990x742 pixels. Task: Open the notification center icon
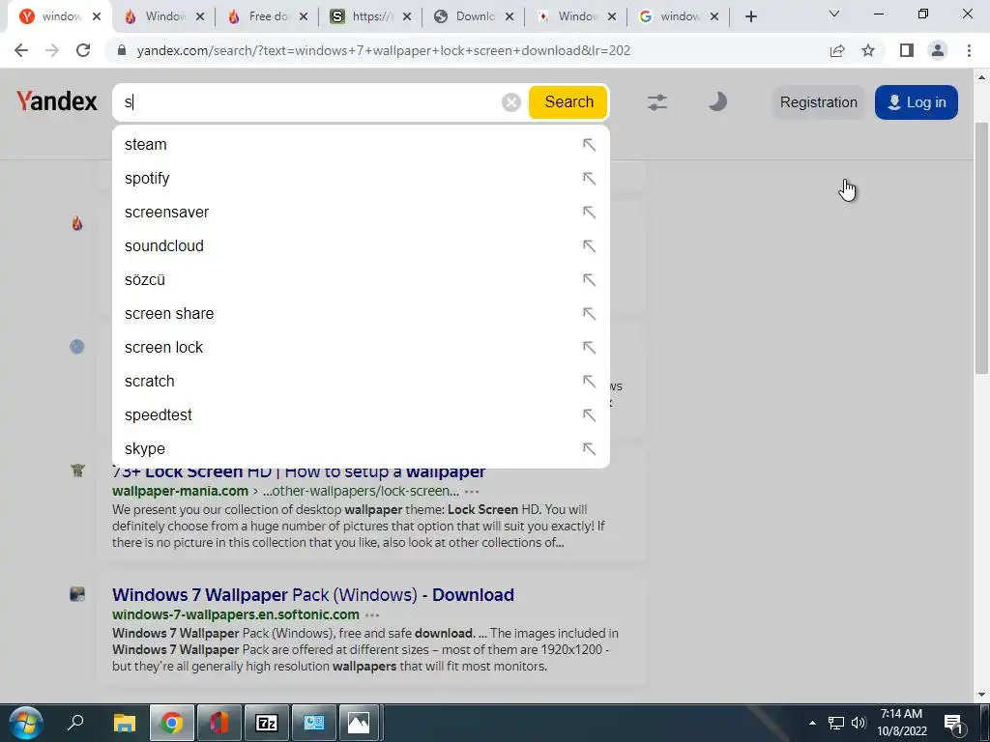953,723
